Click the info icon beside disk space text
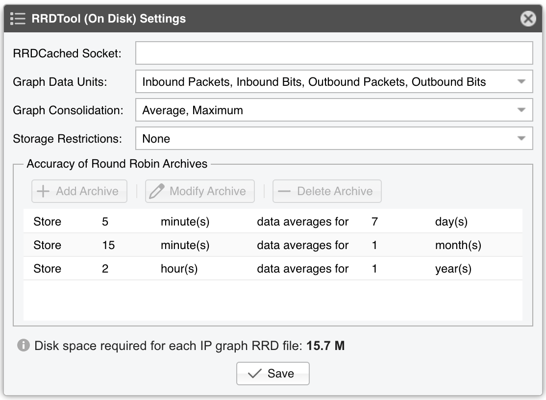 point(24,346)
